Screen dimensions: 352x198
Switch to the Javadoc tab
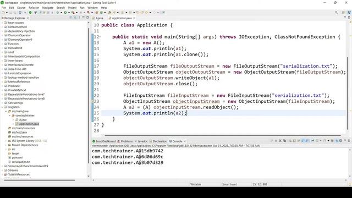pos(141,141)
